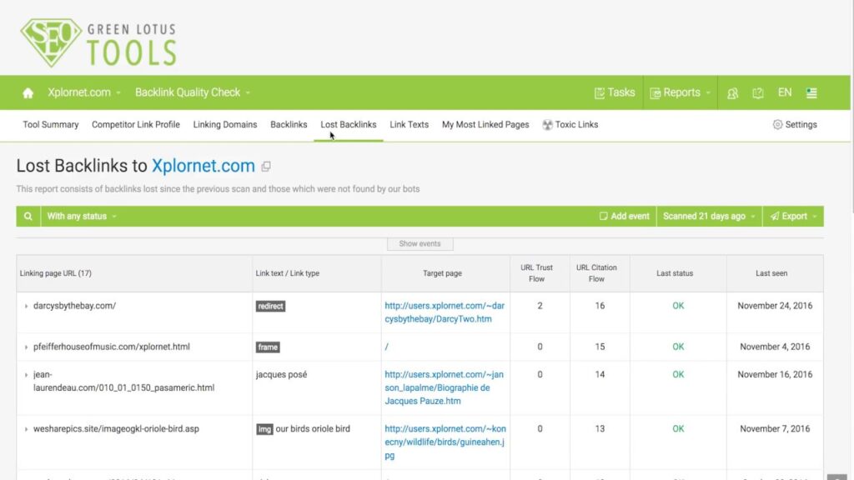The height and width of the screenshot is (480, 854).
Task: Click the Settings gear icon
Action: coord(777,125)
